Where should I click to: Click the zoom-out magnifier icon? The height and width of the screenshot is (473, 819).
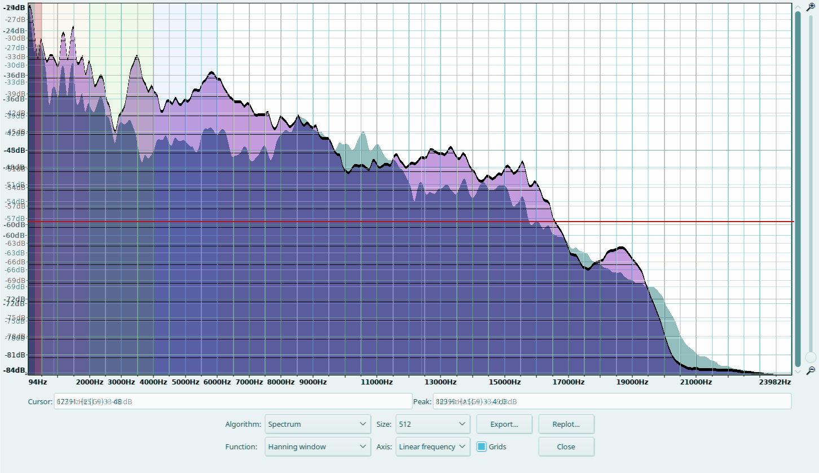[811, 370]
